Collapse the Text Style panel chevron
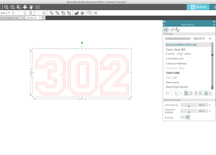Viewport: 216px width, 155px height. [x=164, y=25]
